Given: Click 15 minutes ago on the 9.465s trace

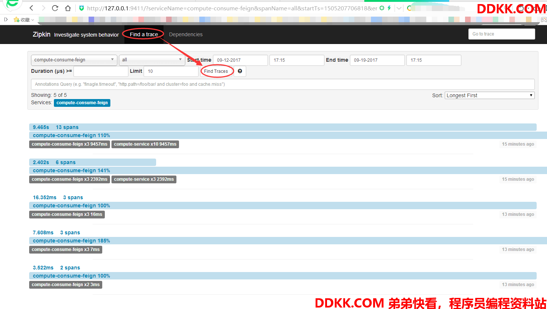Looking at the screenshot, I should click(518, 144).
